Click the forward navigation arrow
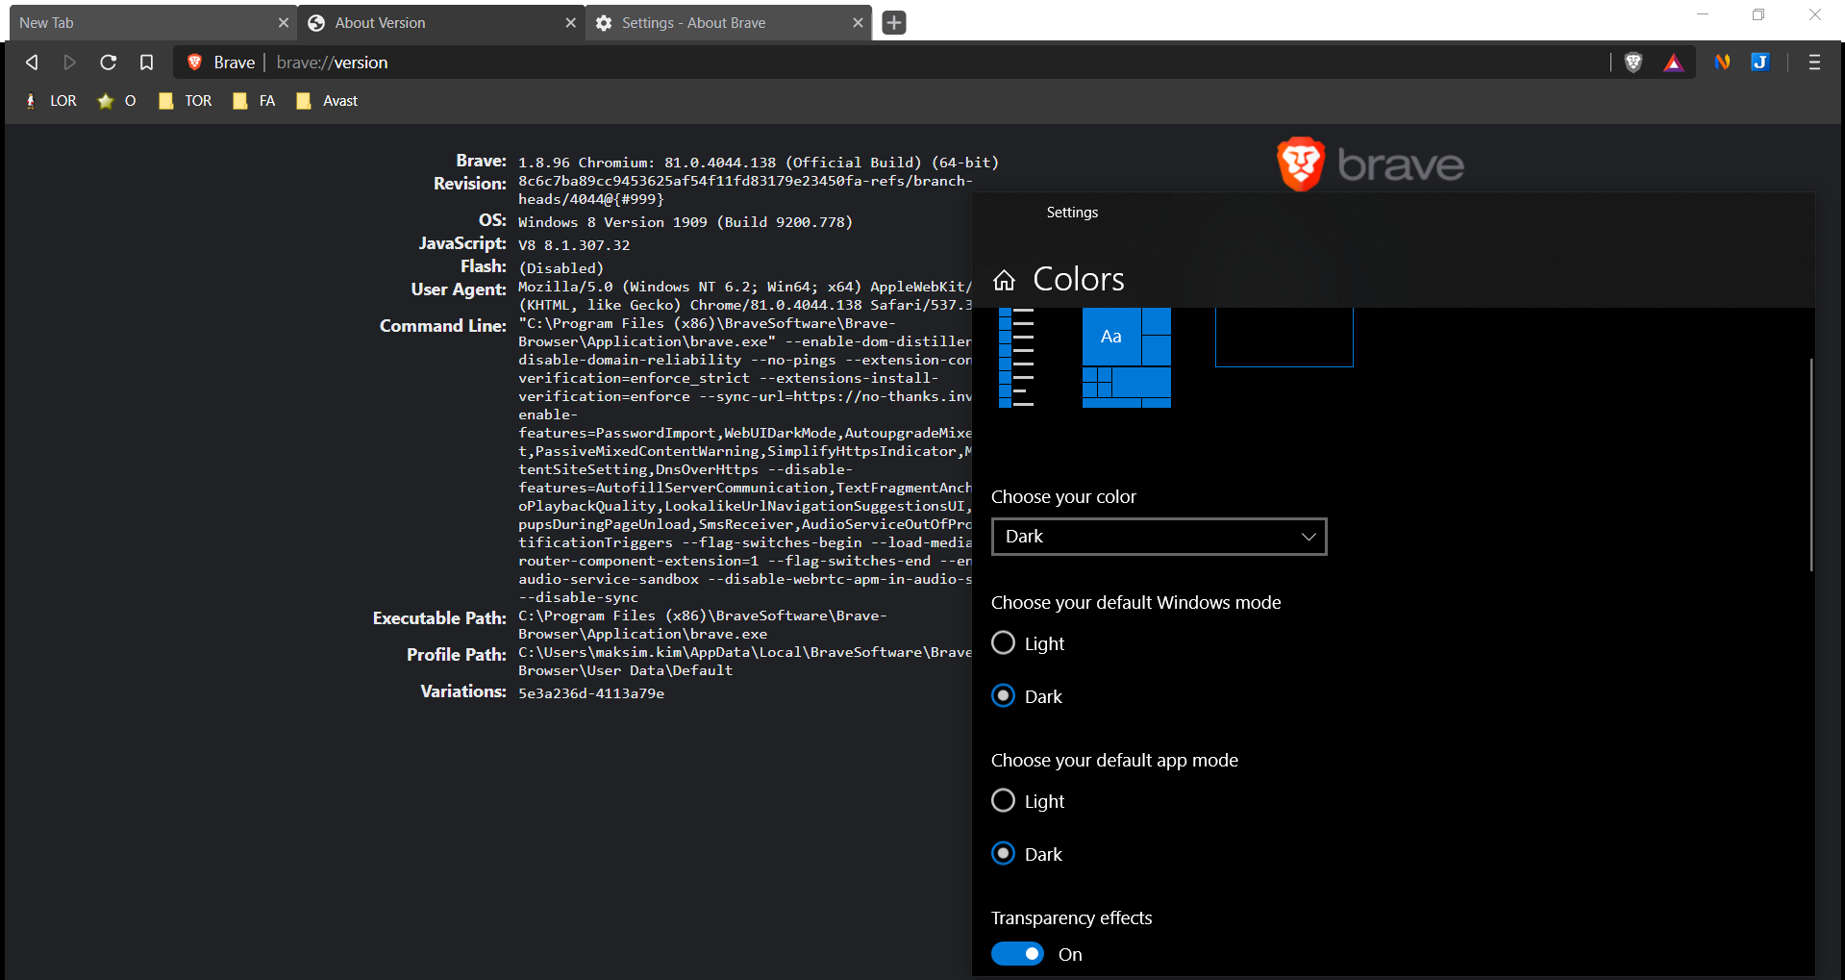Viewport: 1845px width, 980px height. (x=69, y=63)
